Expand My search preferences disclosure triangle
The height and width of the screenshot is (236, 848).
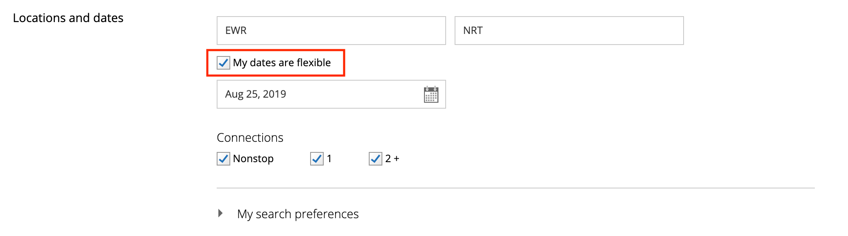220,213
